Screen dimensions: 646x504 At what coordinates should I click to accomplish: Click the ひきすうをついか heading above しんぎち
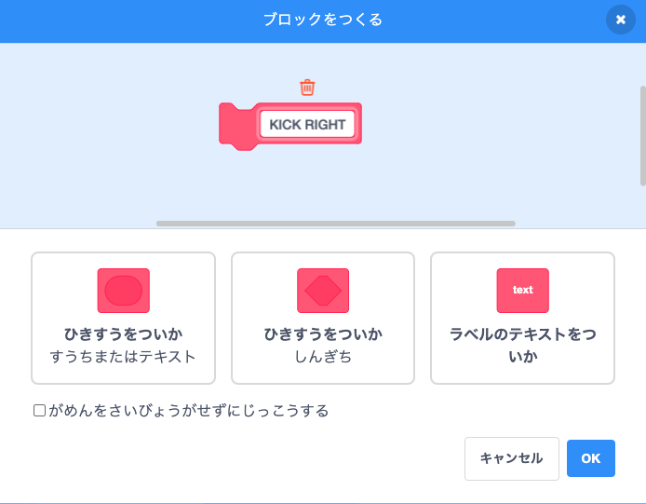(323, 334)
